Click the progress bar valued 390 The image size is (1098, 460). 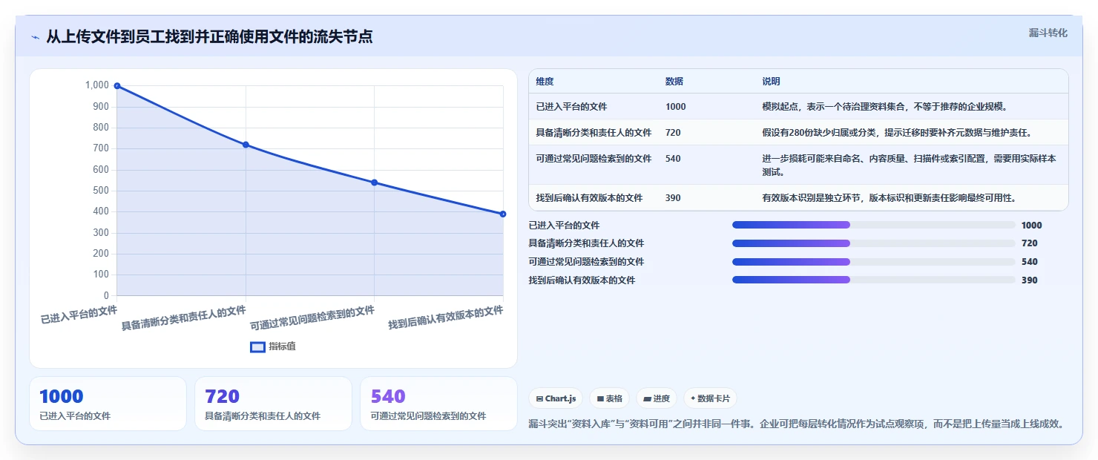pos(873,280)
